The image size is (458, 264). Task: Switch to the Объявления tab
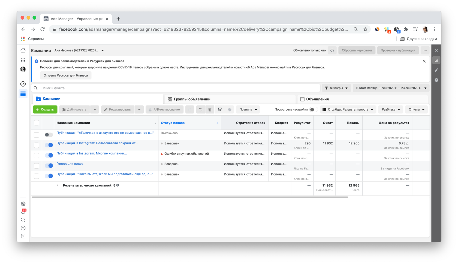coord(363,99)
